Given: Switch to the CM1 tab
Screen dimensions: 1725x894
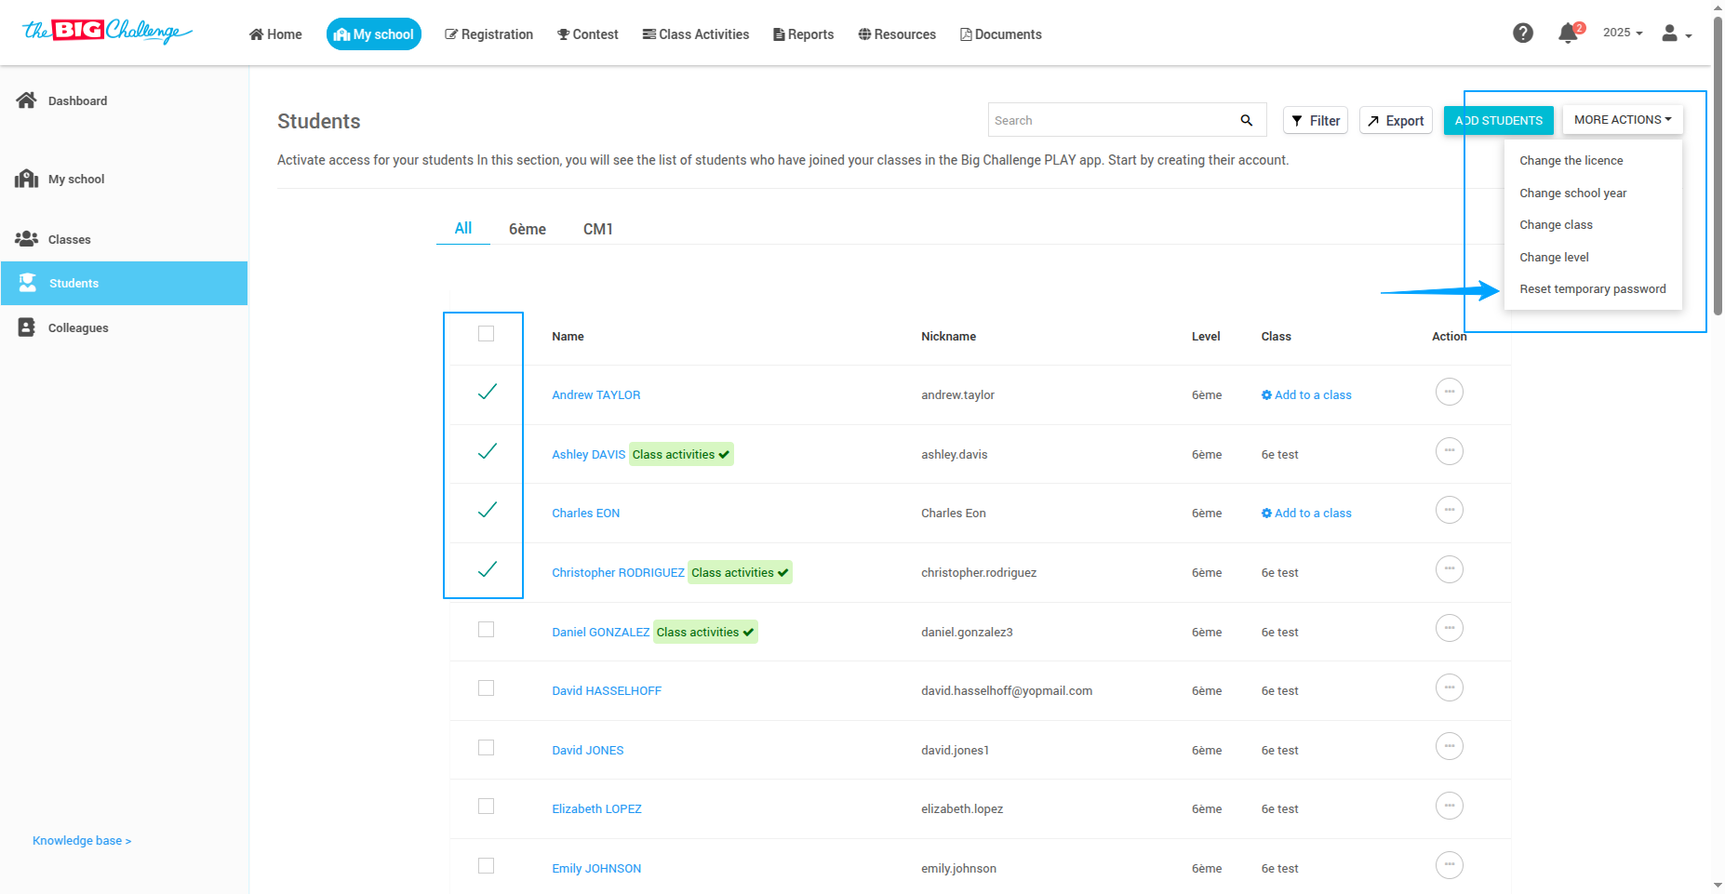Looking at the screenshot, I should [x=598, y=229].
